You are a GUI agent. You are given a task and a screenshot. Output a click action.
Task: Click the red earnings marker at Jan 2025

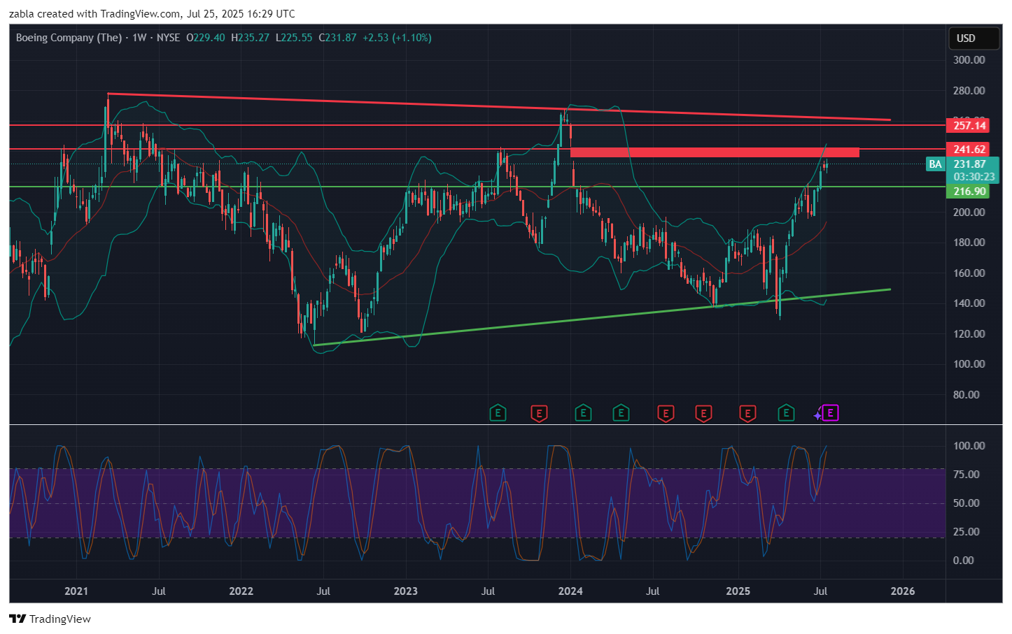pos(747,413)
